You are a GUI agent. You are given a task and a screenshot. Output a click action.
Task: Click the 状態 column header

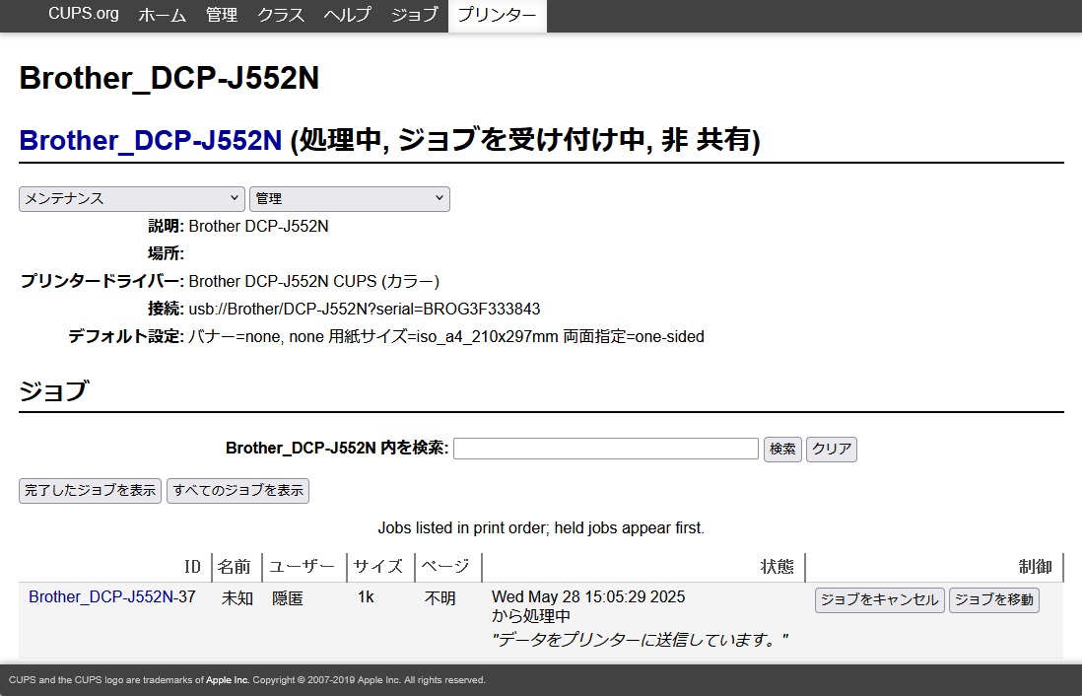[777, 567]
